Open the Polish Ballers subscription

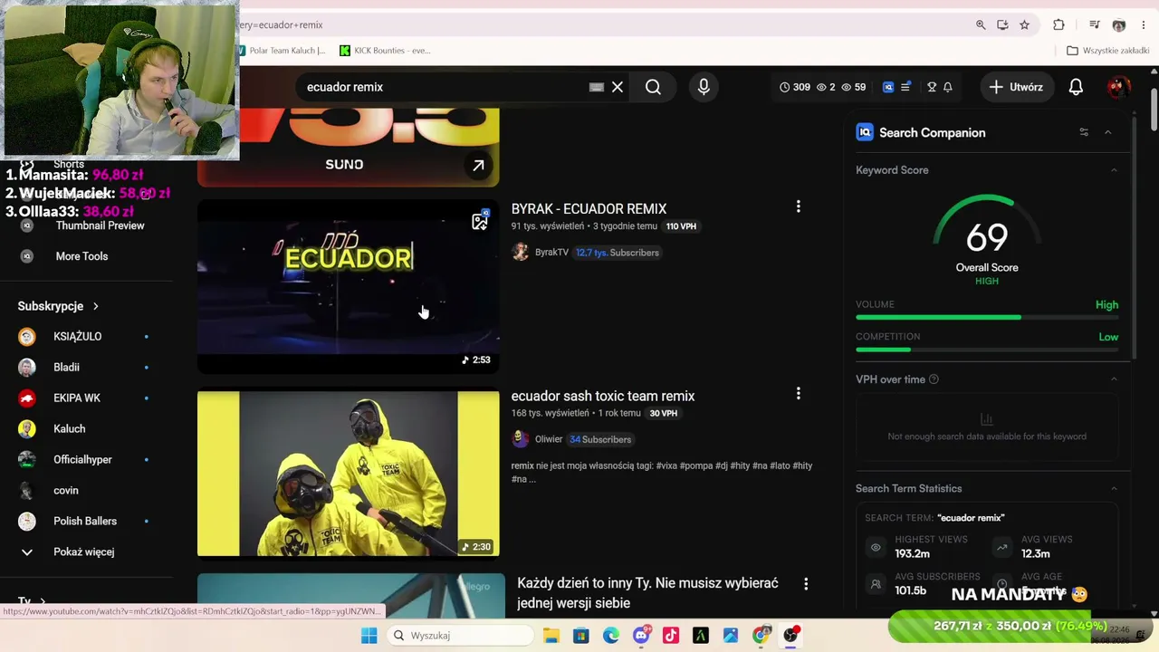coord(83,521)
